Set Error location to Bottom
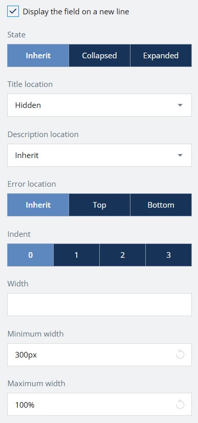Viewport: 198px width, 423px height. click(x=161, y=205)
